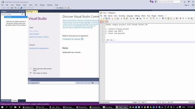Click the red Record Macro icon in Notepad++

pos(180,18)
